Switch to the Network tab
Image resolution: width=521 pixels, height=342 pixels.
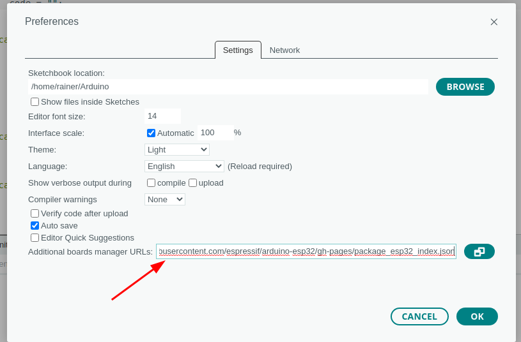[x=284, y=50]
